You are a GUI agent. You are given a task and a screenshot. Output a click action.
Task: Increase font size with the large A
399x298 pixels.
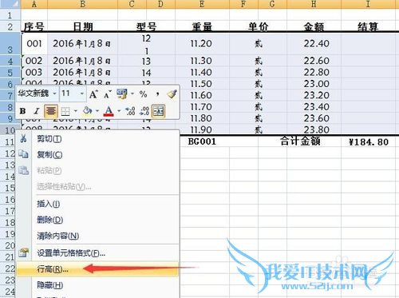pos(93,94)
